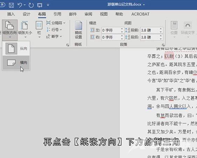
Task: Open page setup dialog launcher
Action: [x=68, y=45]
